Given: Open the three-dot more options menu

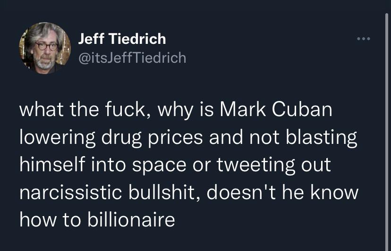Looking at the screenshot, I should tap(364, 38).
